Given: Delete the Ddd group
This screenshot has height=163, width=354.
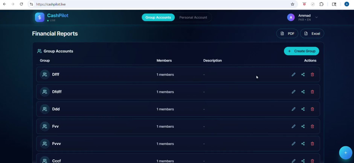Looking at the screenshot, I should [x=313, y=109].
